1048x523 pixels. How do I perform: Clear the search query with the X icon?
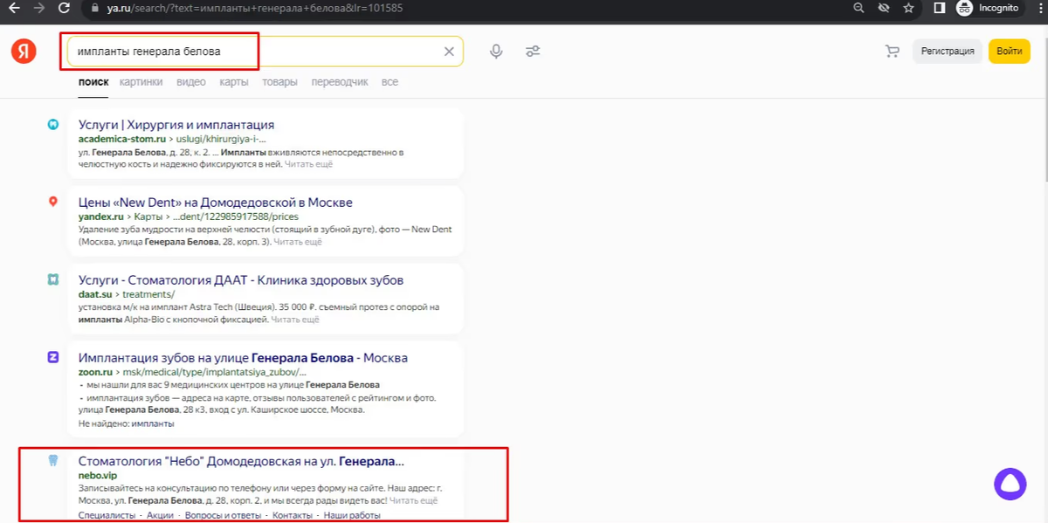pos(449,52)
